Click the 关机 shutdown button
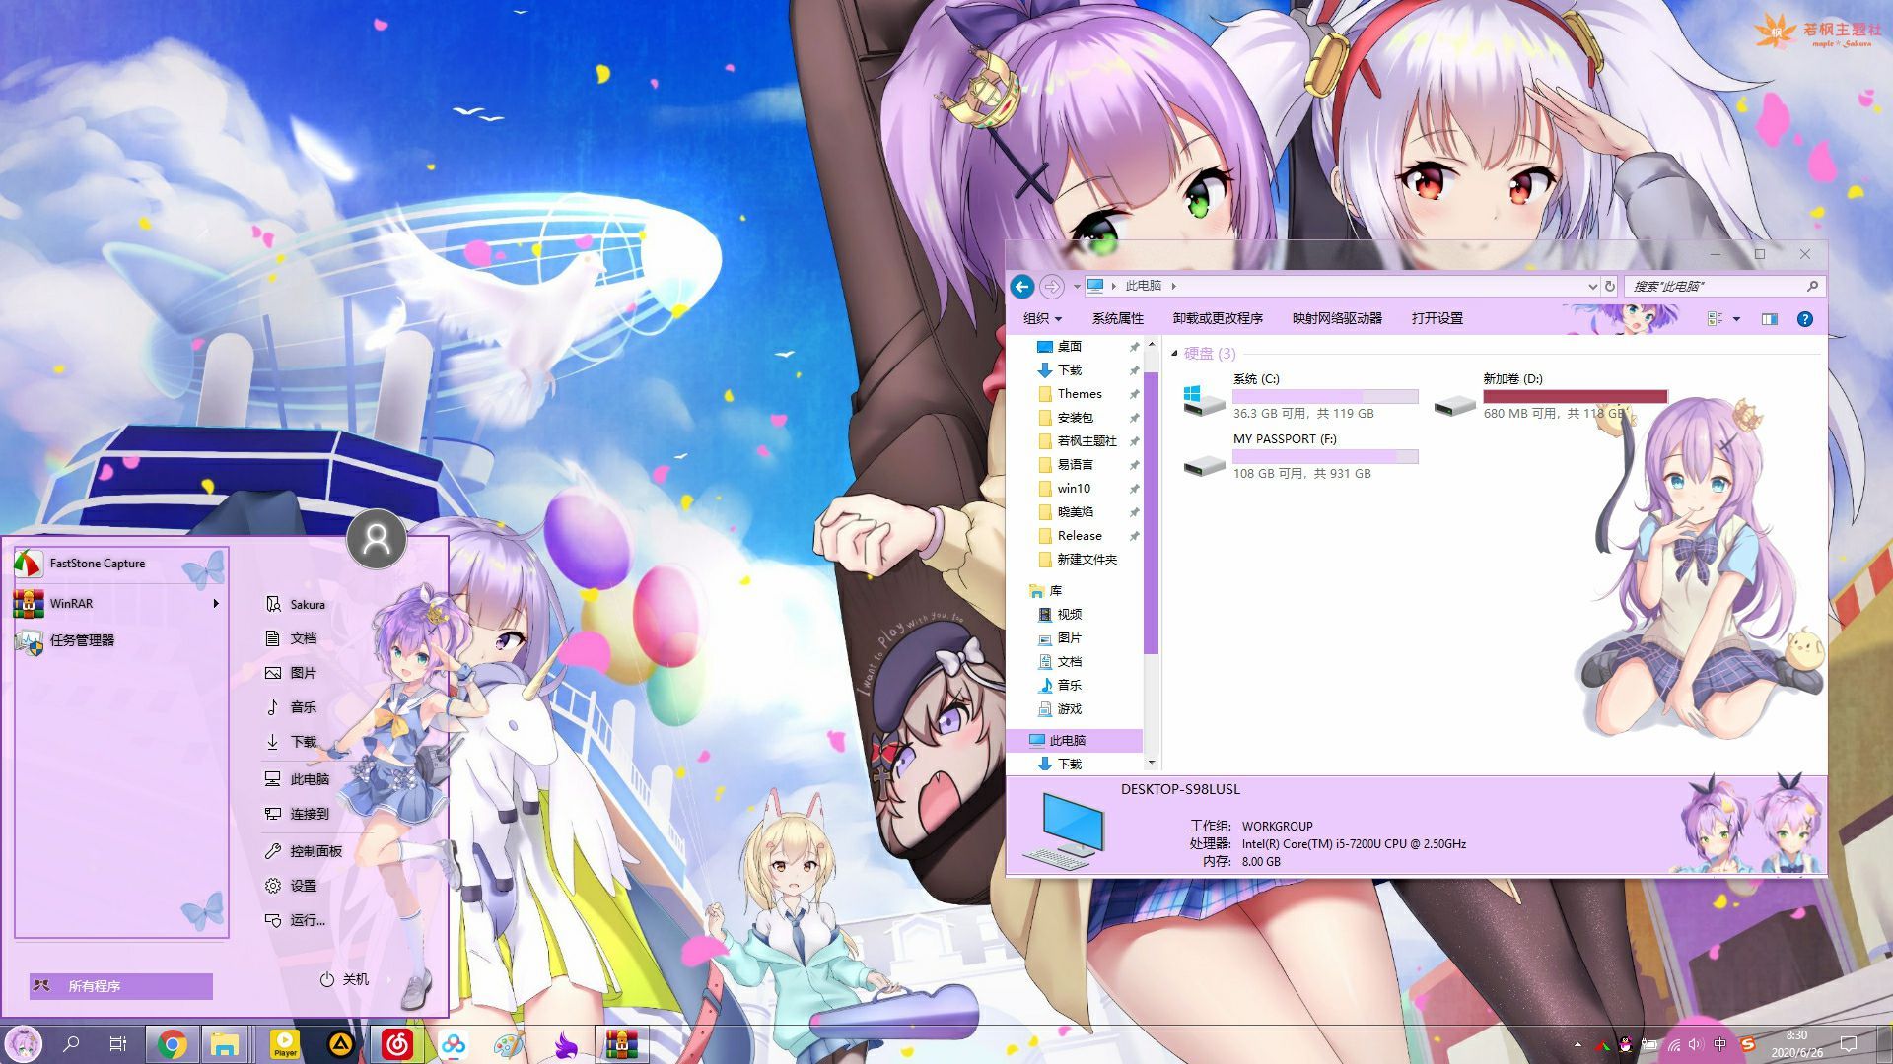The width and height of the screenshot is (1893, 1064). 344,979
